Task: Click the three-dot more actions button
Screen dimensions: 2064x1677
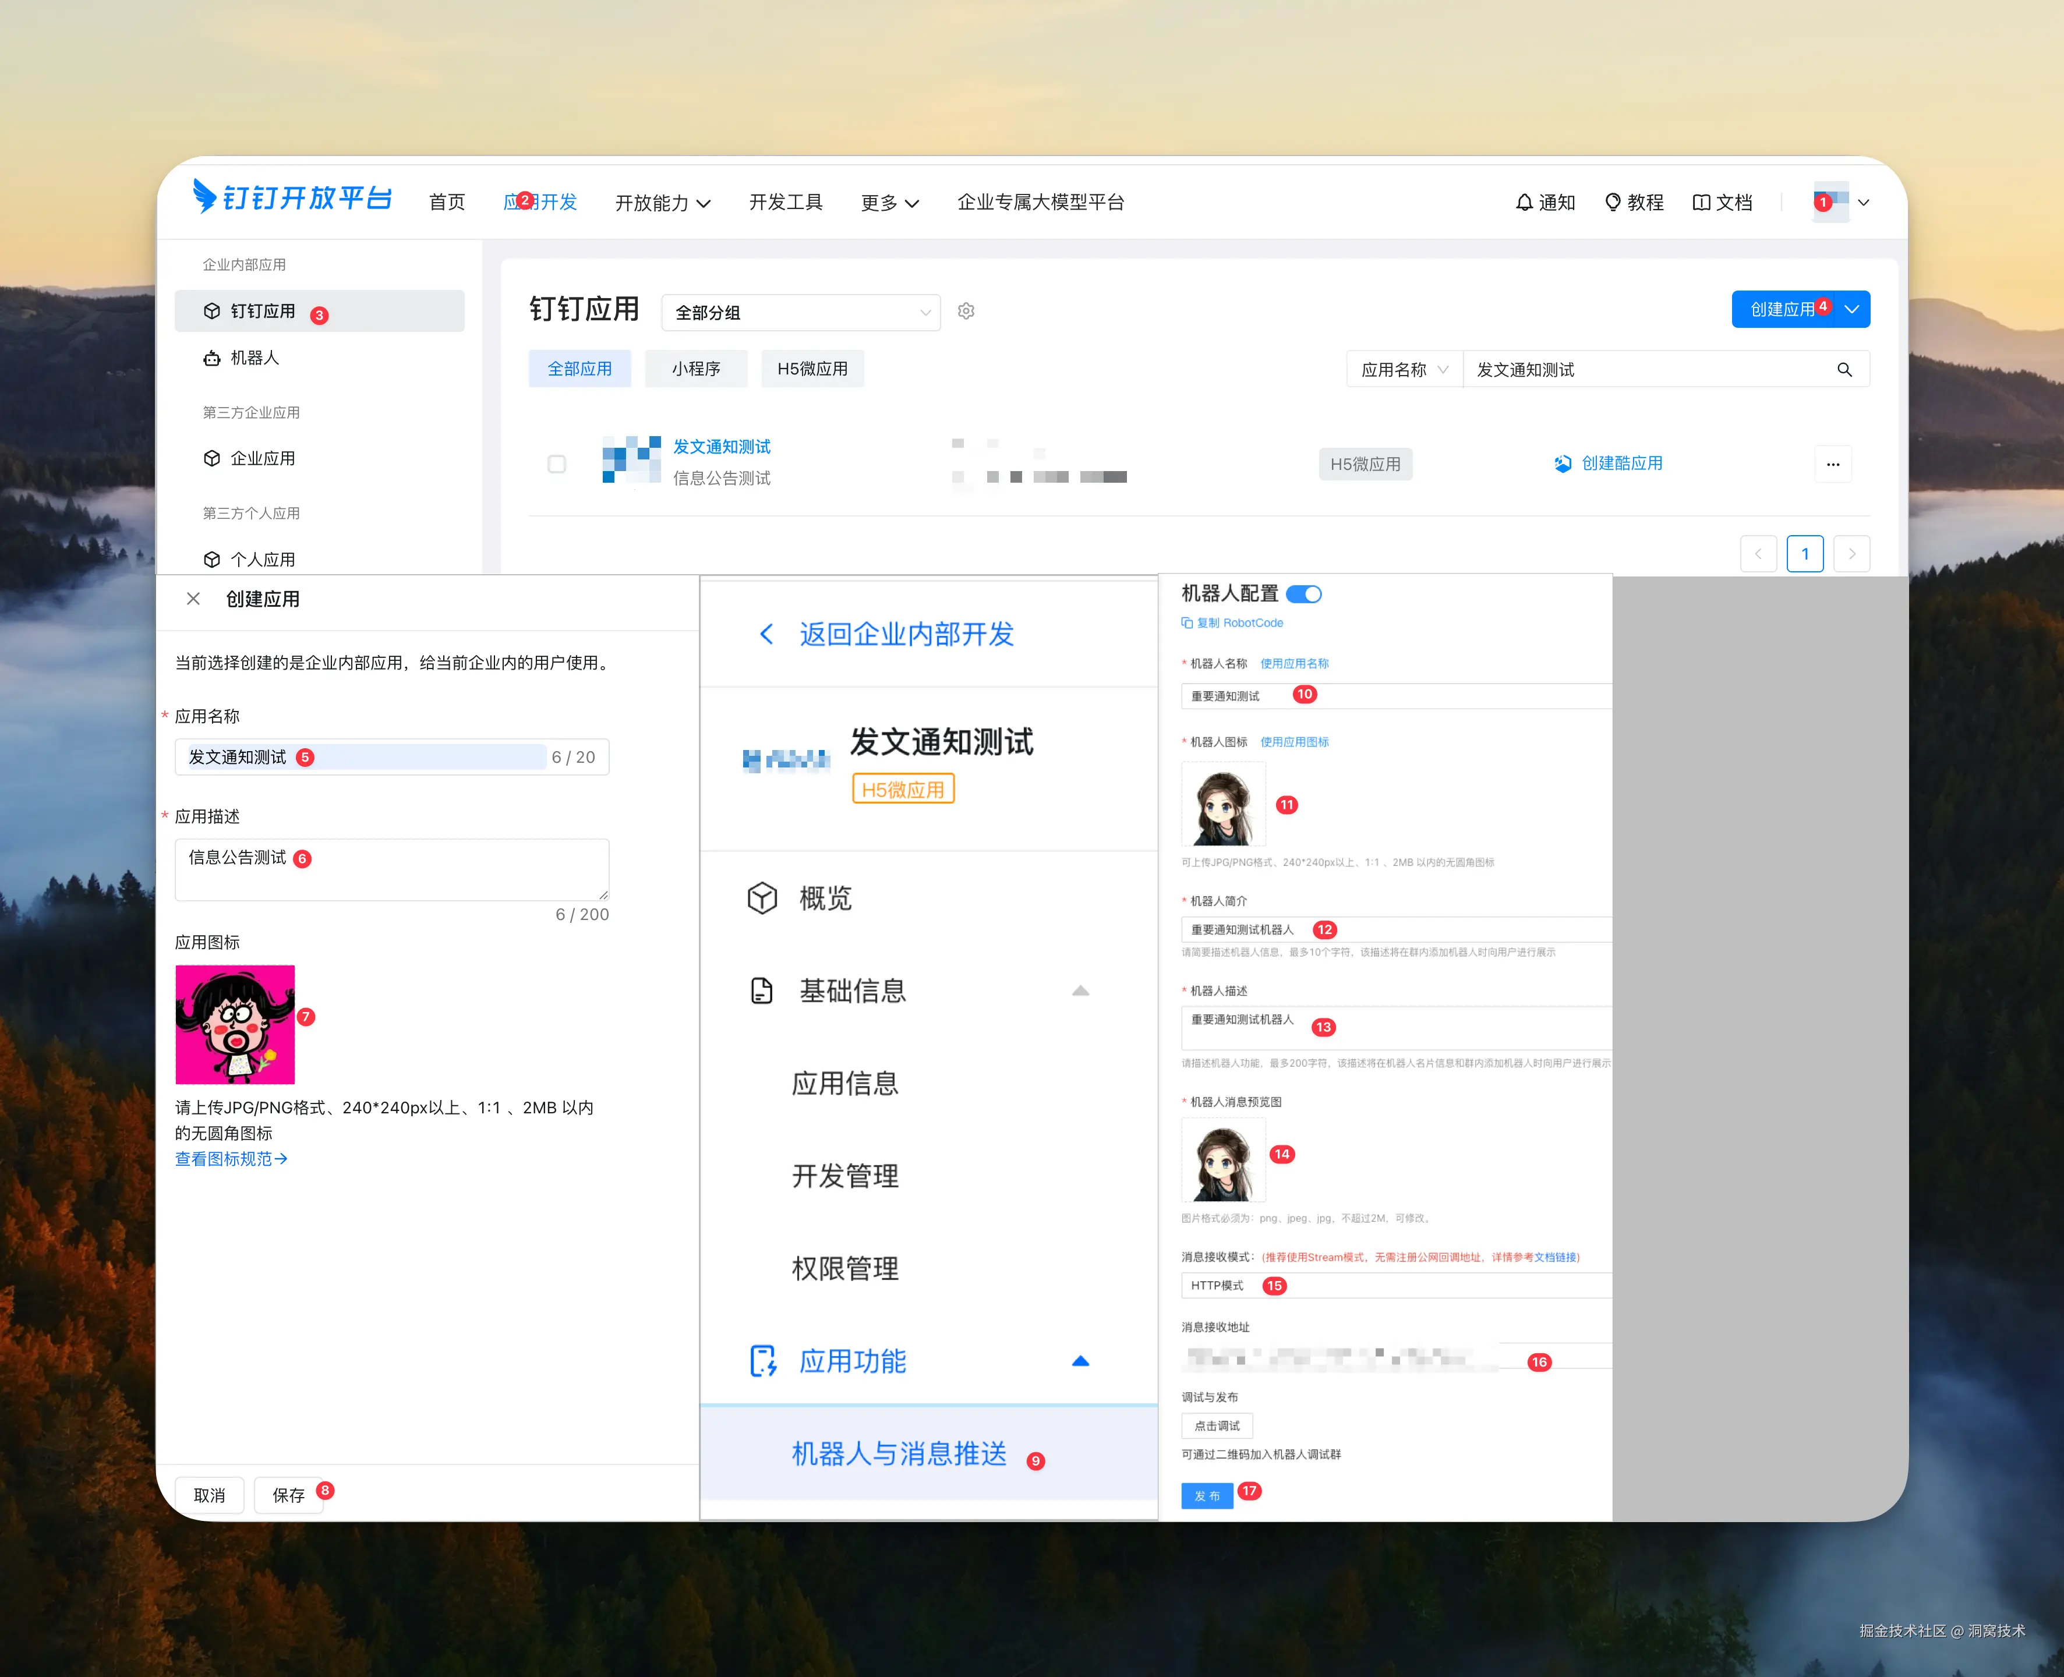Action: (1832, 465)
